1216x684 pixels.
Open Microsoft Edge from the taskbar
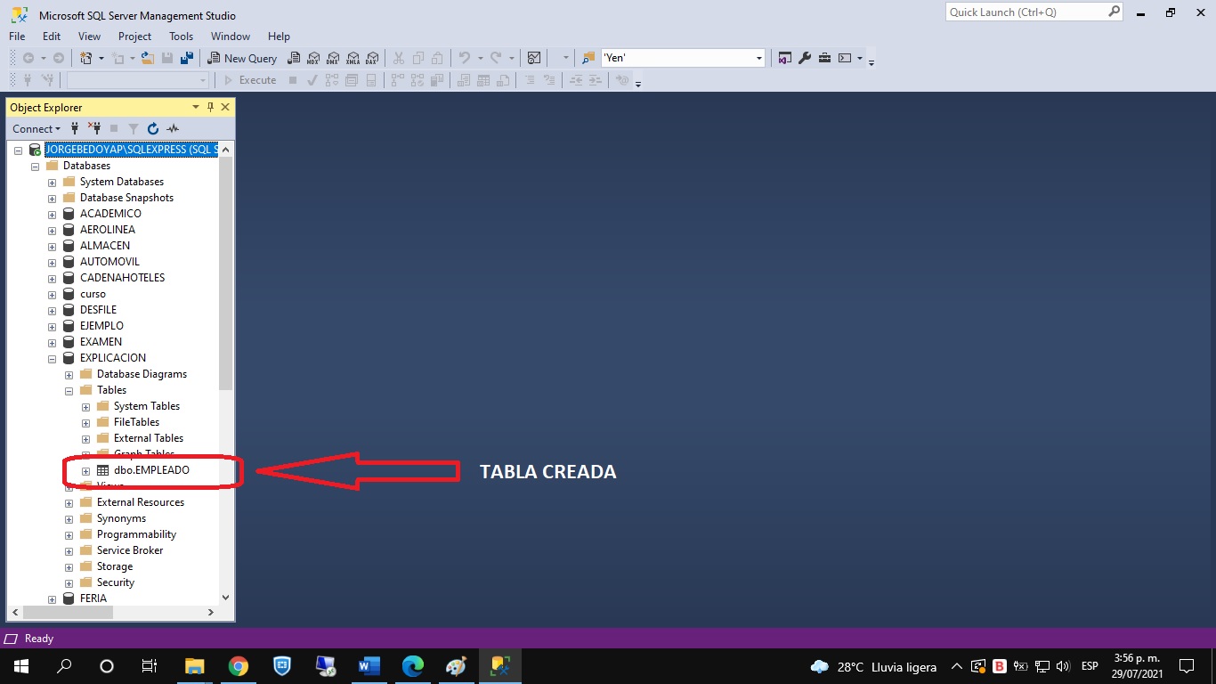pyautogui.click(x=412, y=666)
